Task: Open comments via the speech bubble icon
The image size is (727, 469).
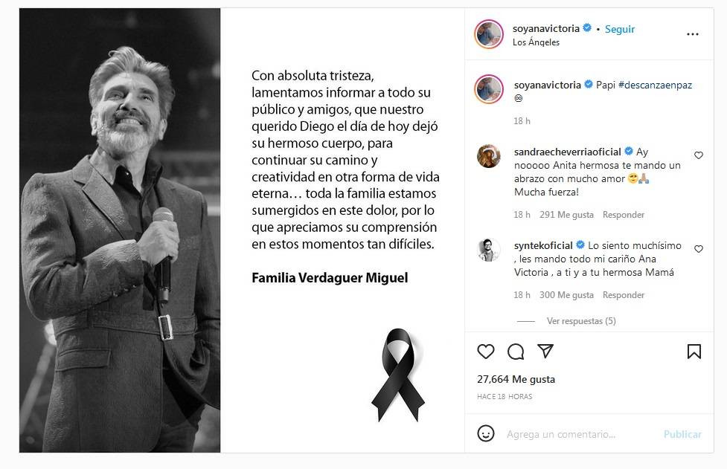Action: 516,352
